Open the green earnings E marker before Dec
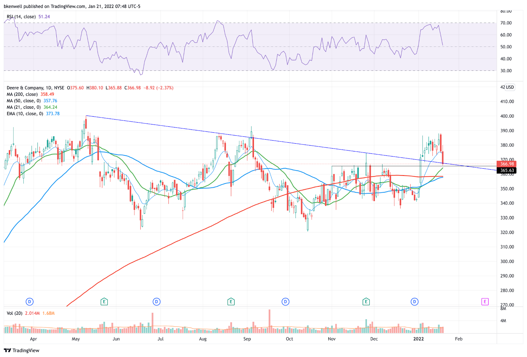This screenshot has height=357, width=527. click(366, 302)
